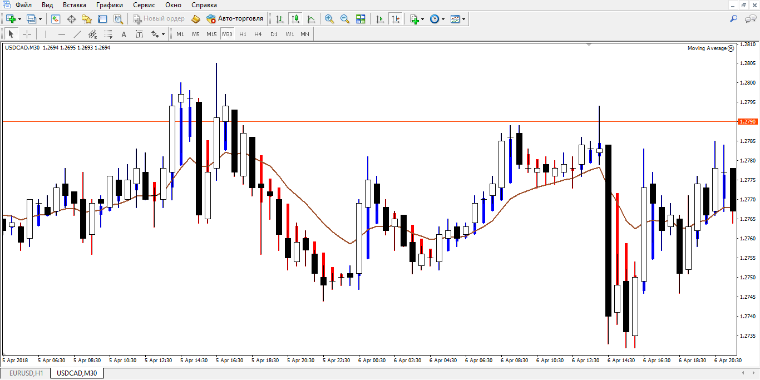The width and height of the screenshot is (760, 380).
Task: Select the USDCAD,M30 chart tab
Action: (77, 373)
